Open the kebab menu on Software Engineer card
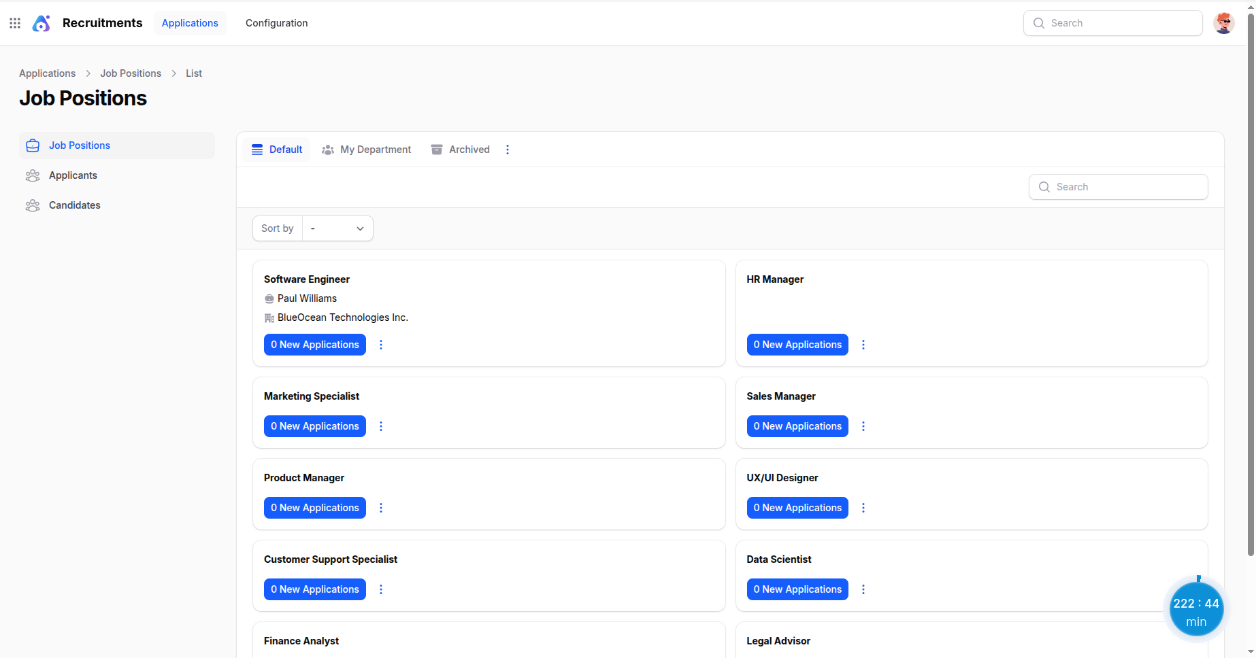The width and height of the screenshot is (1256, 658). pyautogui.click(x=380, y=345)
